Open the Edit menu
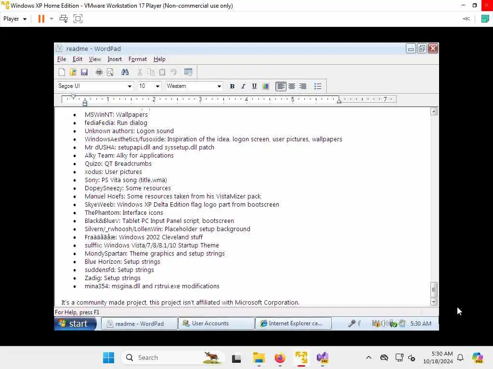Image resolution: width=493 pixels, height=369 pixels. pos(78,59)
